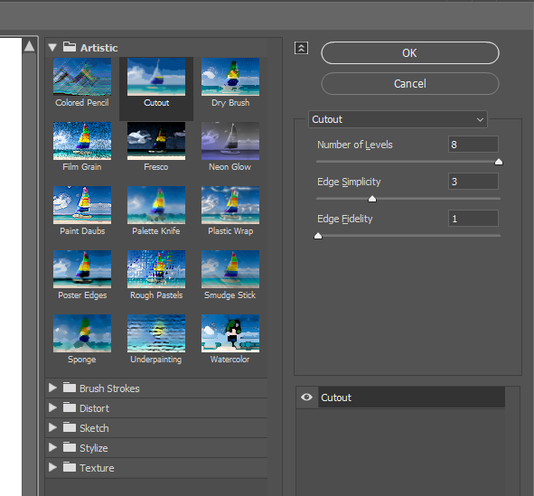Click the Number of Levels value field
Viewport: 534px width, 496px height.
pos(473,145)
